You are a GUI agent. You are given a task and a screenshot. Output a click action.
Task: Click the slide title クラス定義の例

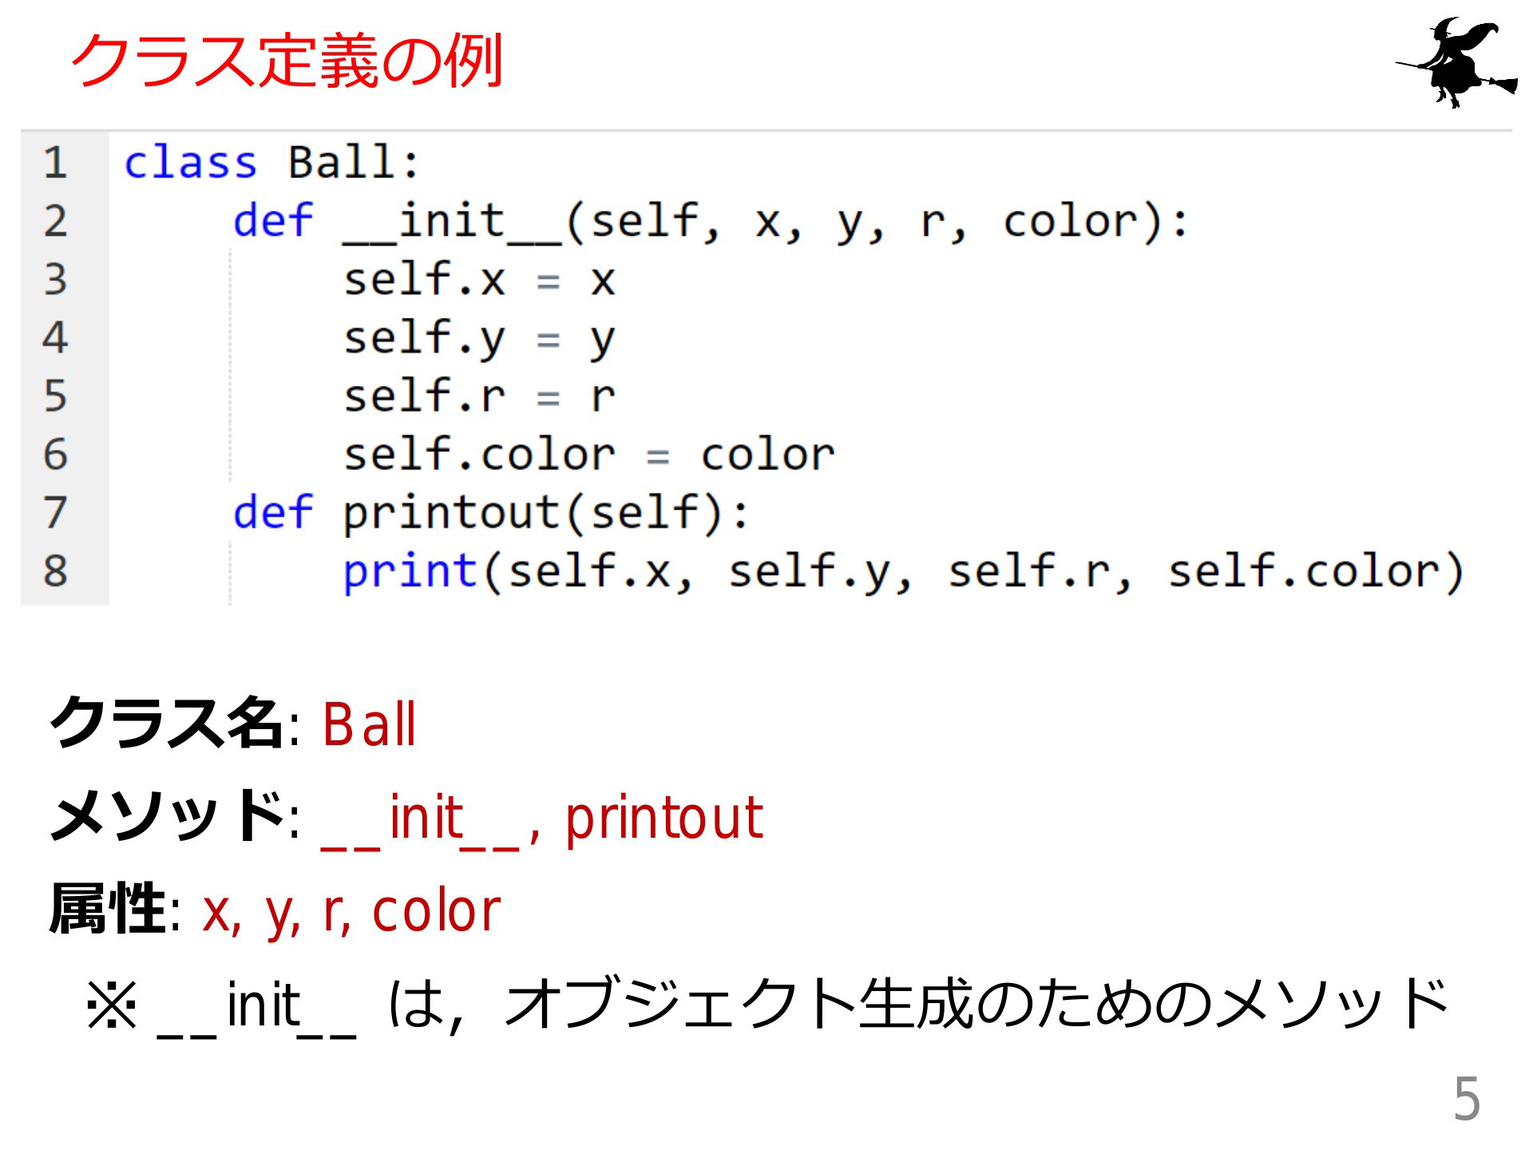[287, 61]
